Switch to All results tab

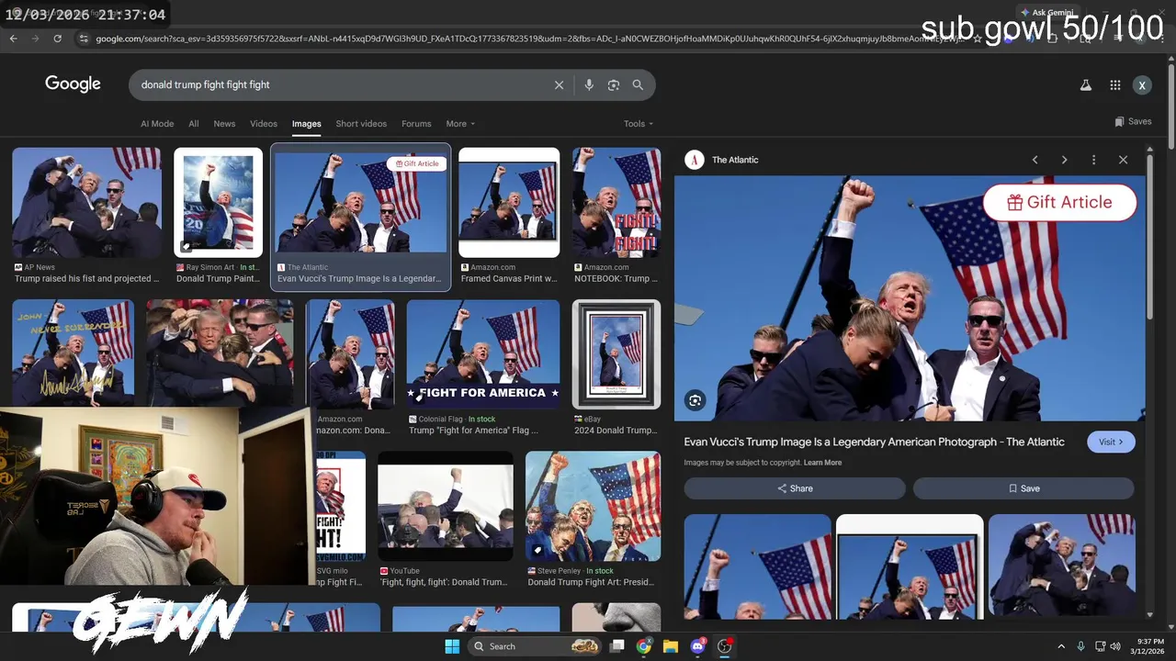point(194,124)
